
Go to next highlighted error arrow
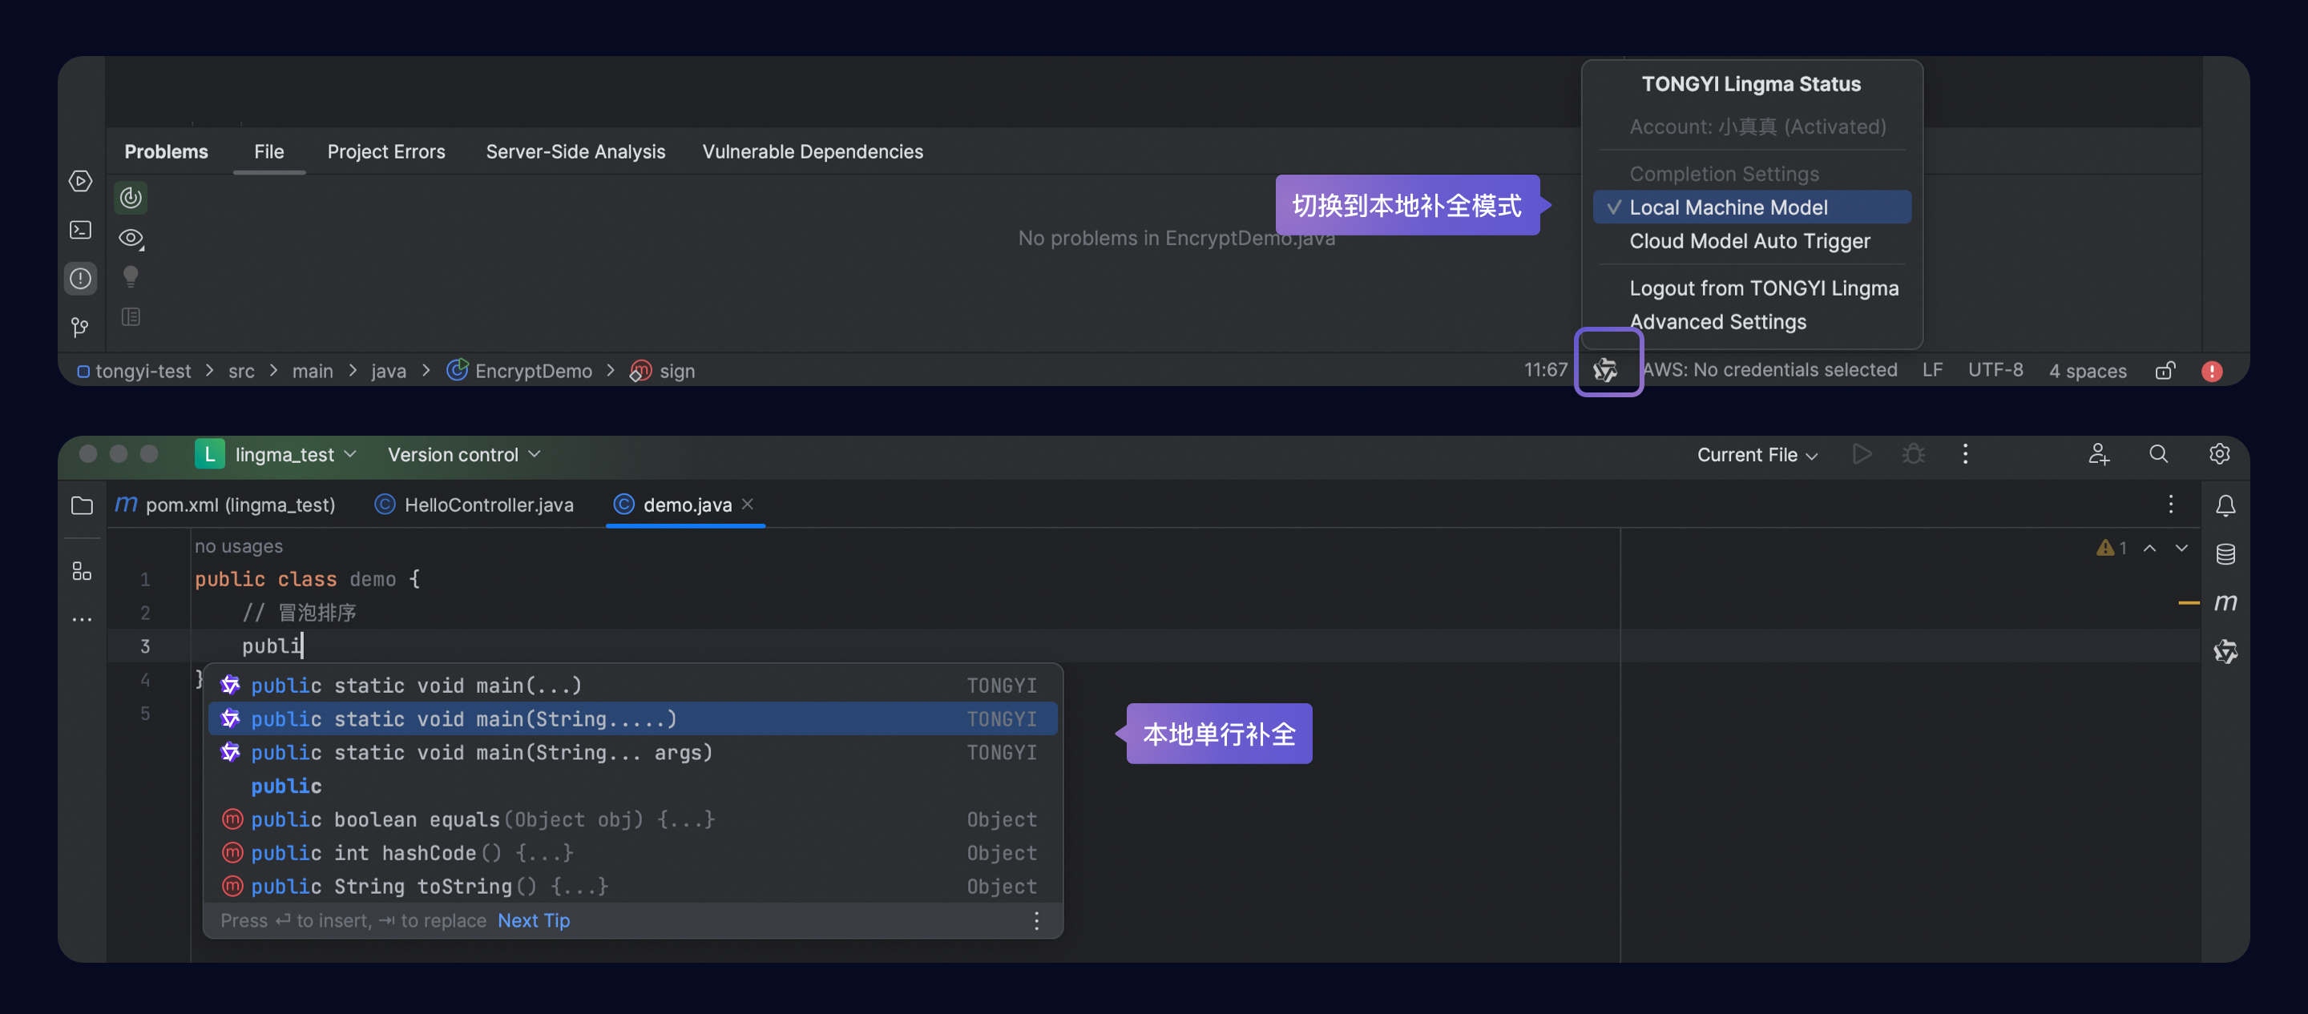coord(2181,547)
